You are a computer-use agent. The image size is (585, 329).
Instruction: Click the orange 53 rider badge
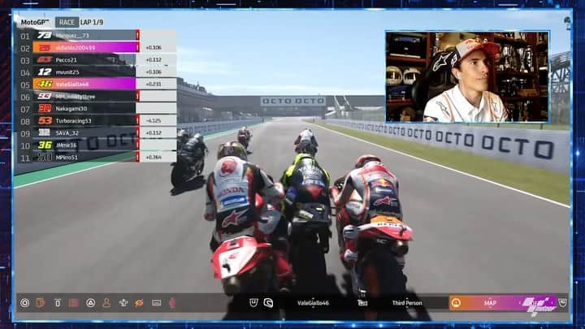click(x=45, y=120)
